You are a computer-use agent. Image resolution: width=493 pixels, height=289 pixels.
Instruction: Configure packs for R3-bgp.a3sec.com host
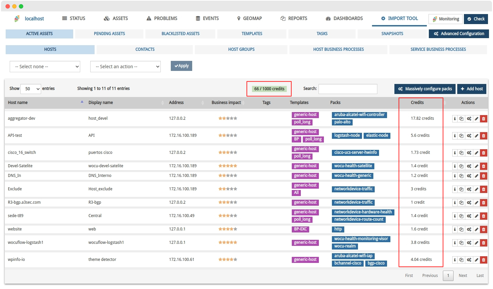point(469,203)
